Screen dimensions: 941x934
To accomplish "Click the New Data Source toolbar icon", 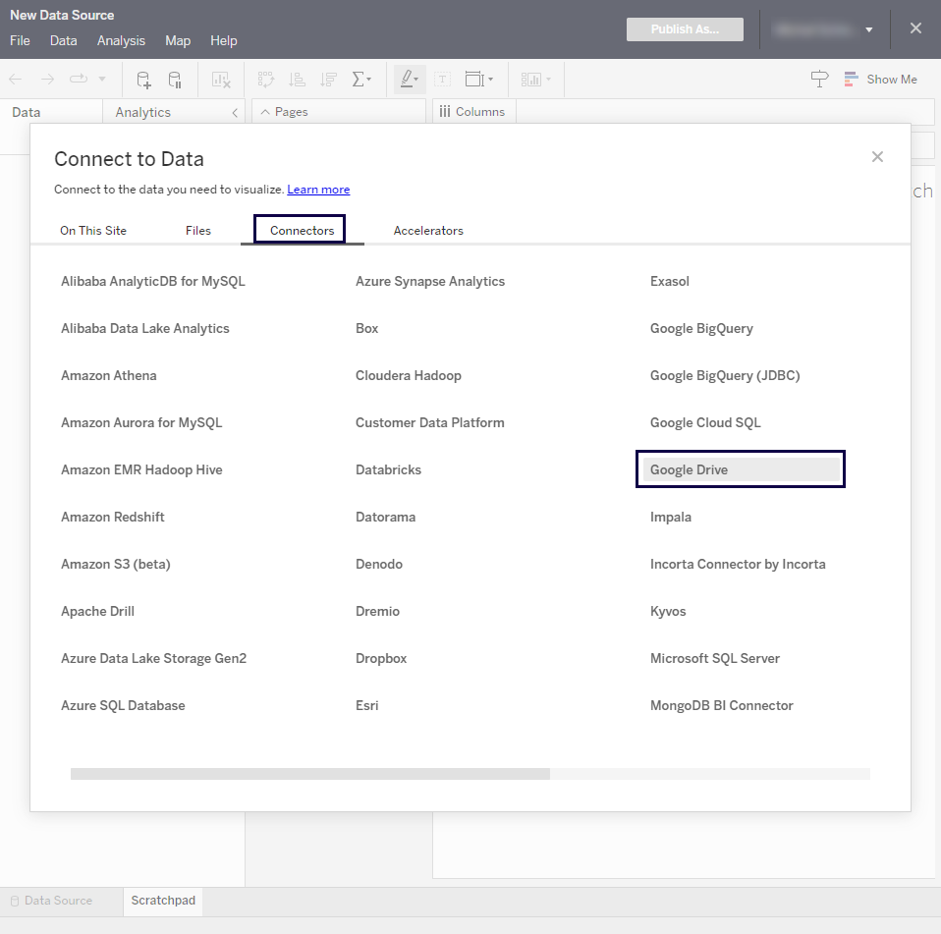I will (x=143, y=80).
